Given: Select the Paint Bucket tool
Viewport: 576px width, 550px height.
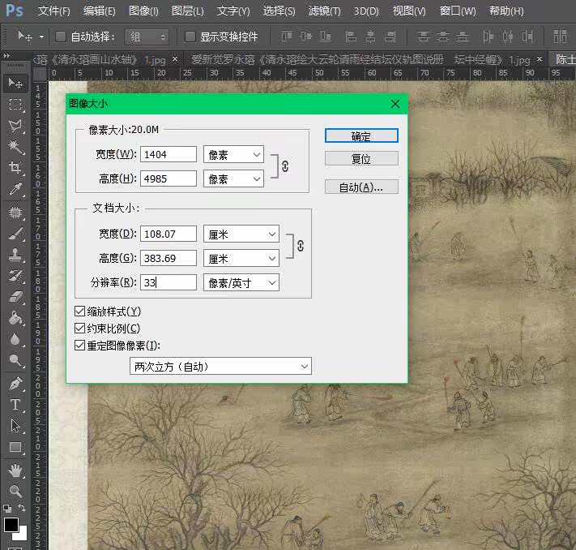Looking at the screenshot, I should point(15,318).
